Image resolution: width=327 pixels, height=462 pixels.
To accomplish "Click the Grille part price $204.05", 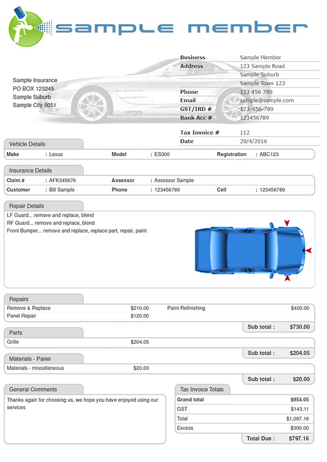I will click(140, 342).
